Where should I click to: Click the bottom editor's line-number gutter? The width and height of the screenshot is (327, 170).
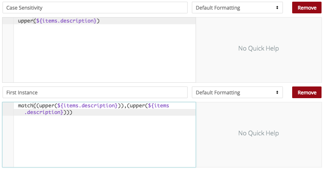point(8,134)
